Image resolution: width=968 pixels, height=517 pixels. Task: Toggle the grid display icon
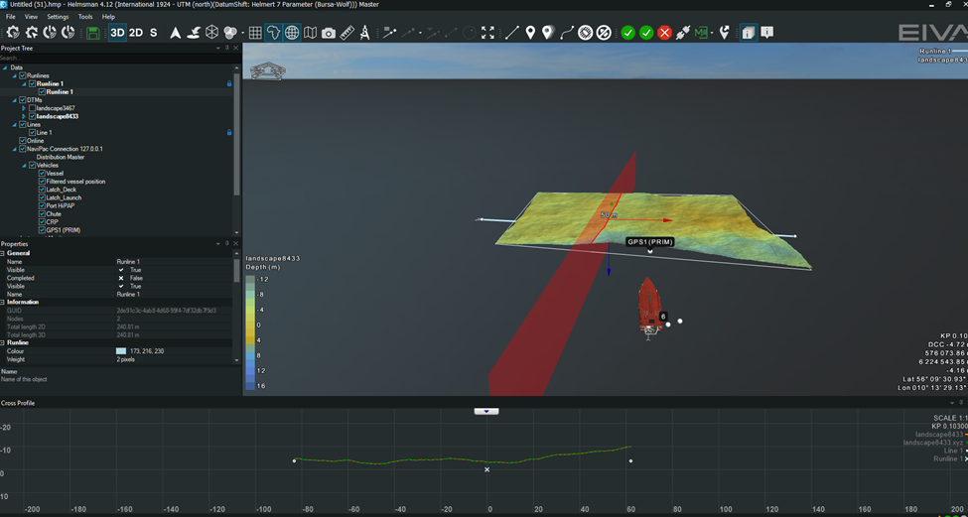[255, 33]
